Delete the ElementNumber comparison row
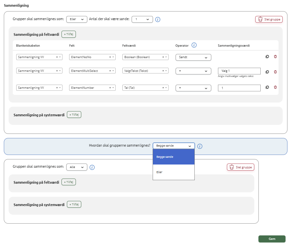This screenshot has width=290, height=245. (275, 87)
